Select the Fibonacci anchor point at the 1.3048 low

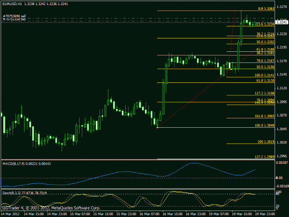(157, 127)
